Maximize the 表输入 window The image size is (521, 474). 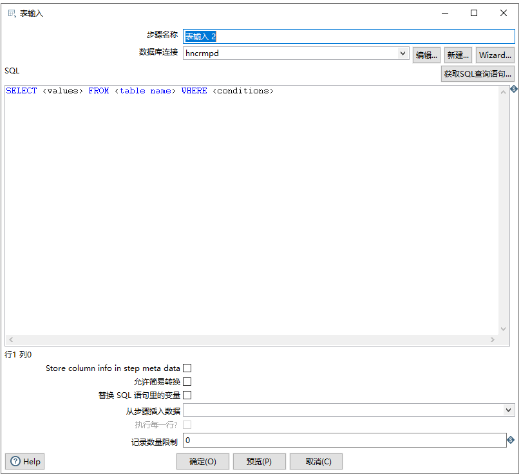click(x=474, y=13)
